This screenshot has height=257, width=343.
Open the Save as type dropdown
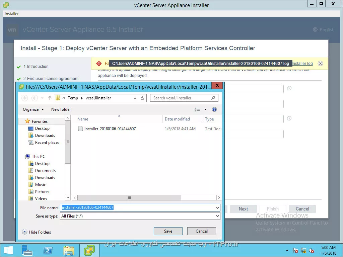click(x=217, y=216)
